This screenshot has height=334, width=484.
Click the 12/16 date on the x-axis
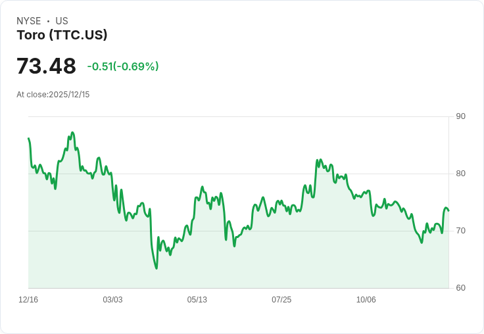point(28,300)
